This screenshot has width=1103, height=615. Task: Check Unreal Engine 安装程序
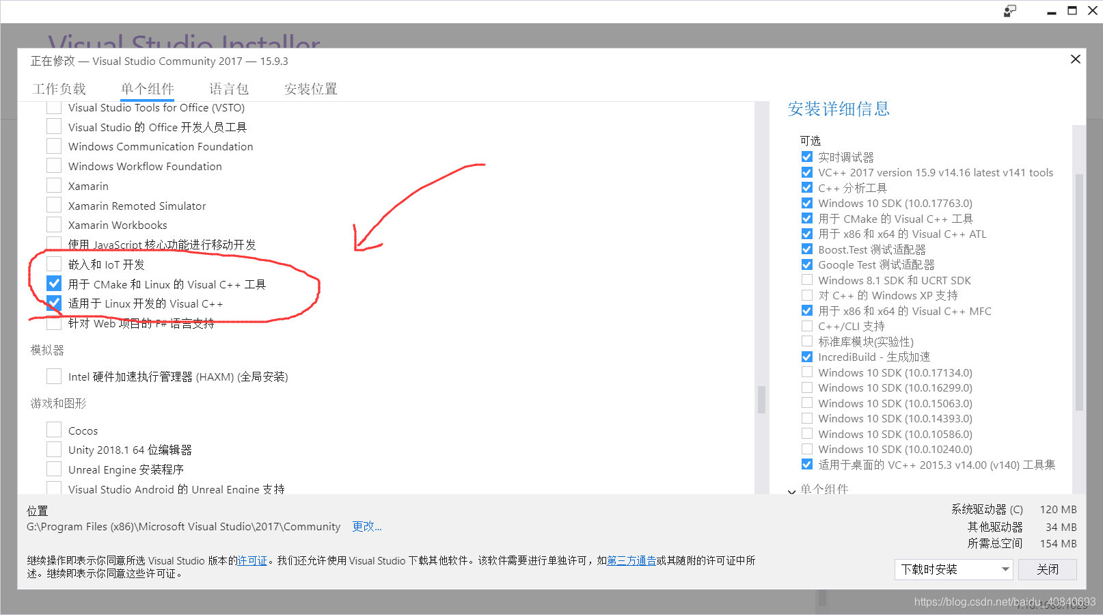[54, 469]
